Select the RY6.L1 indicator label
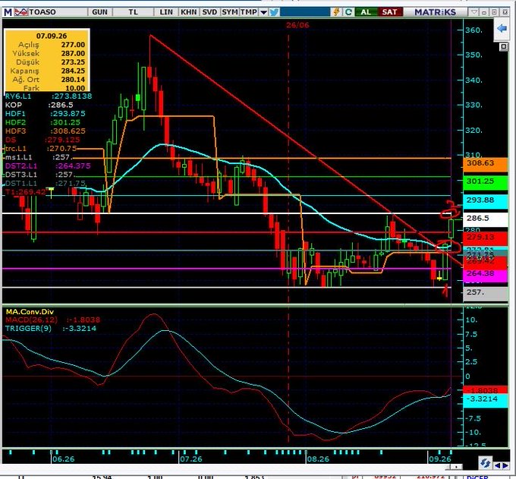The image size is (516, 479). [49, 96]
